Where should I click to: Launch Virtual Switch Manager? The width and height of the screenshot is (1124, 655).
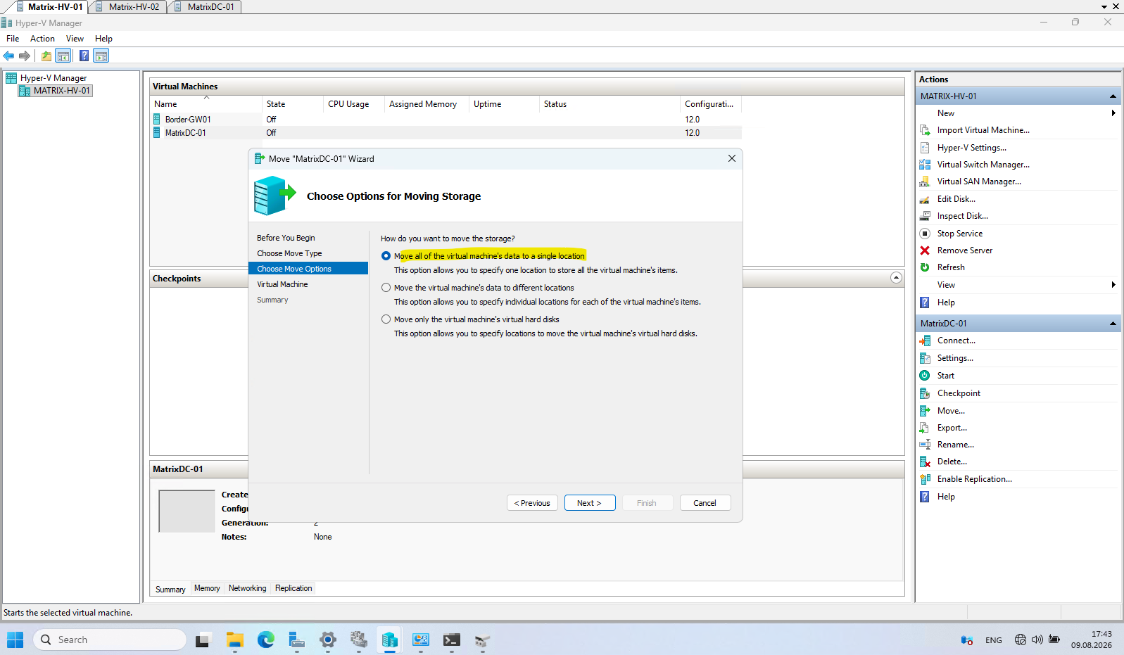(983, 165)
